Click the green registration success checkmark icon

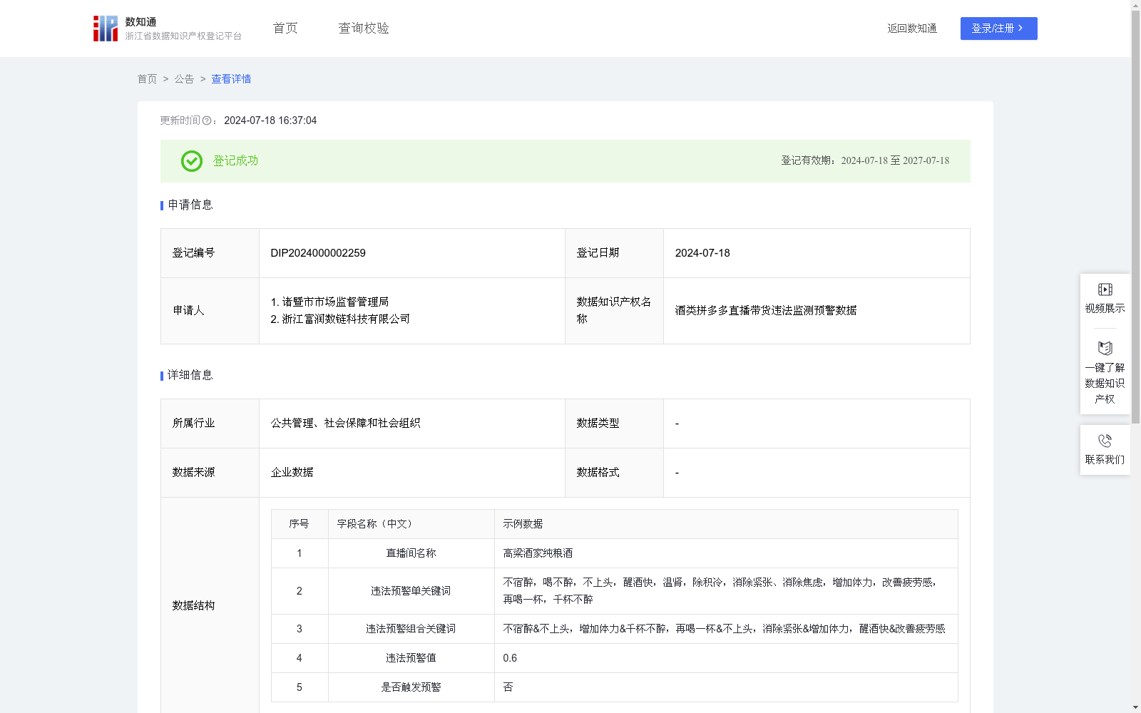point(191,161)
